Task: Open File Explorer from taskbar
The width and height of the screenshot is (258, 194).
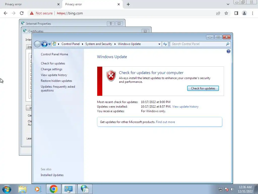Action: pos(22,189)
